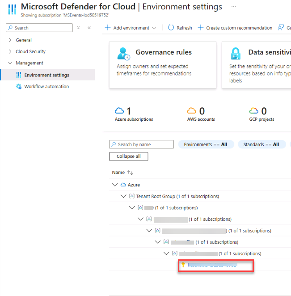Click Refresh in the toolbar
Image resolution: width=291 pixels, height=296 pixels.
(x=180, y=28)
